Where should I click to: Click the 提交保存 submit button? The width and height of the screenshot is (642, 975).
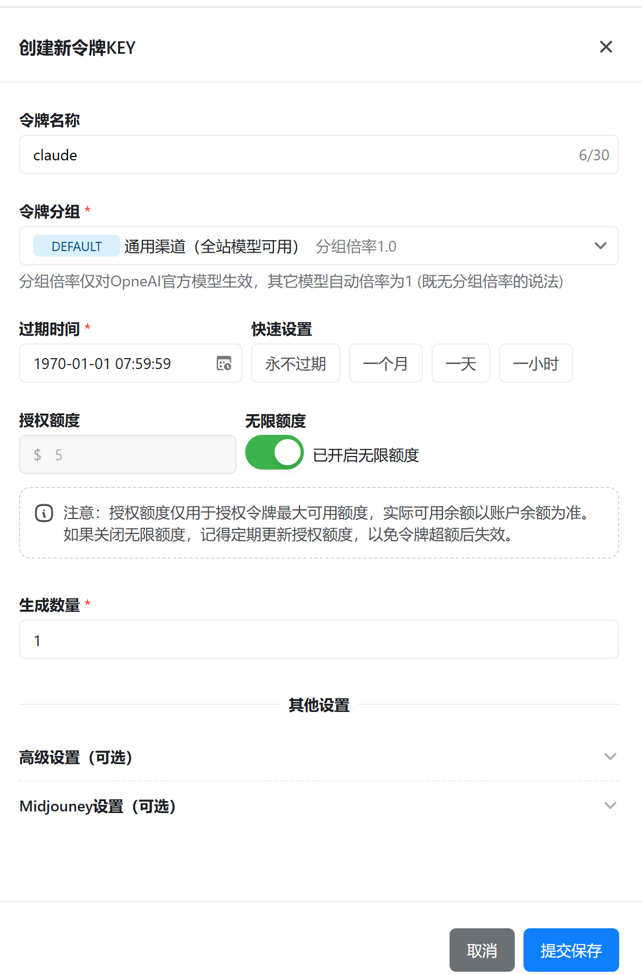point(571,950)
